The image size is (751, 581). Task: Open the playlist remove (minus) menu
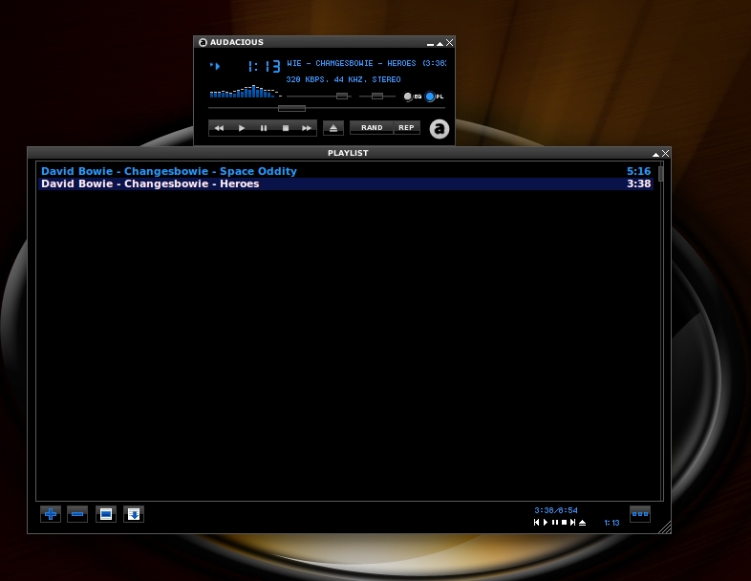click(77, 514)
